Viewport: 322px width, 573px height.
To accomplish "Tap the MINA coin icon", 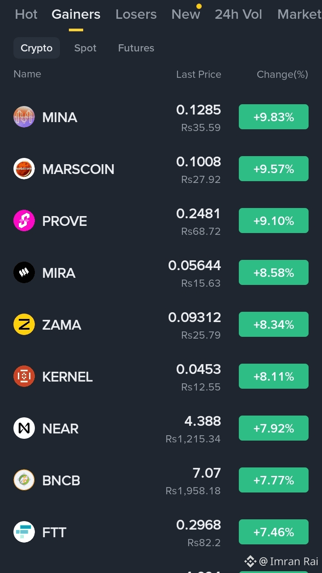I will point(24,117).
